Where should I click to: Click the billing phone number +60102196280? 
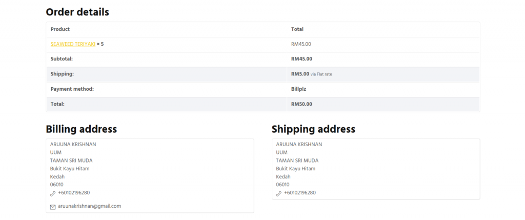(74, 193)
